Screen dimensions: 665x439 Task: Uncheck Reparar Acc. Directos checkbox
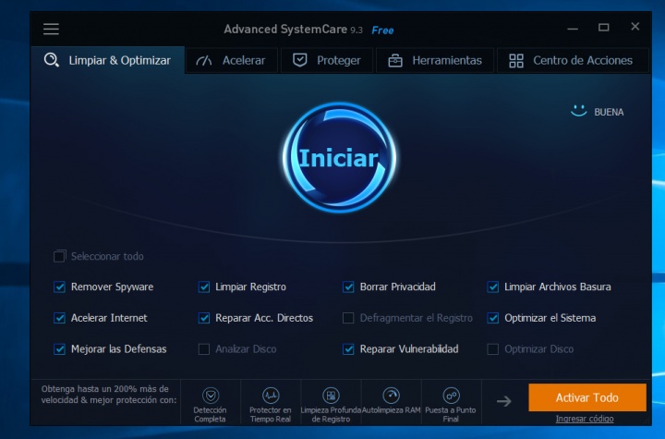204,318
